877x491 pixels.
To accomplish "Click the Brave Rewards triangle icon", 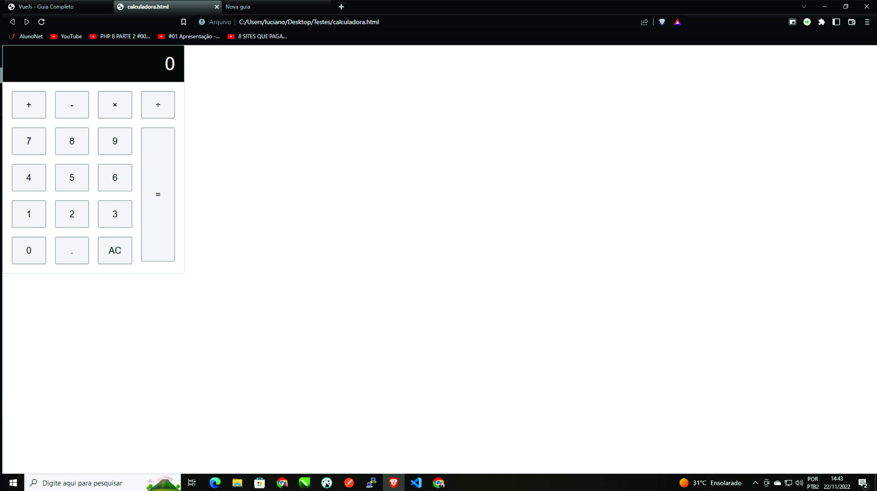I will pos(677,22).
